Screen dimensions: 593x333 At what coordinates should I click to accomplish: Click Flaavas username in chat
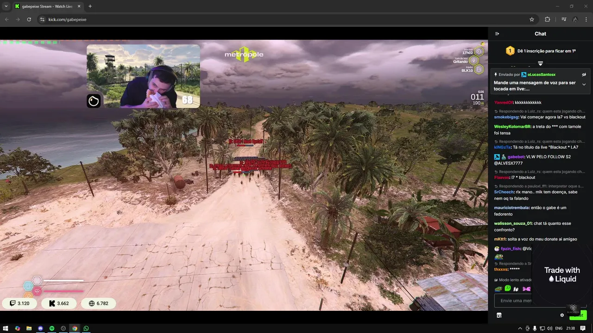501,178
